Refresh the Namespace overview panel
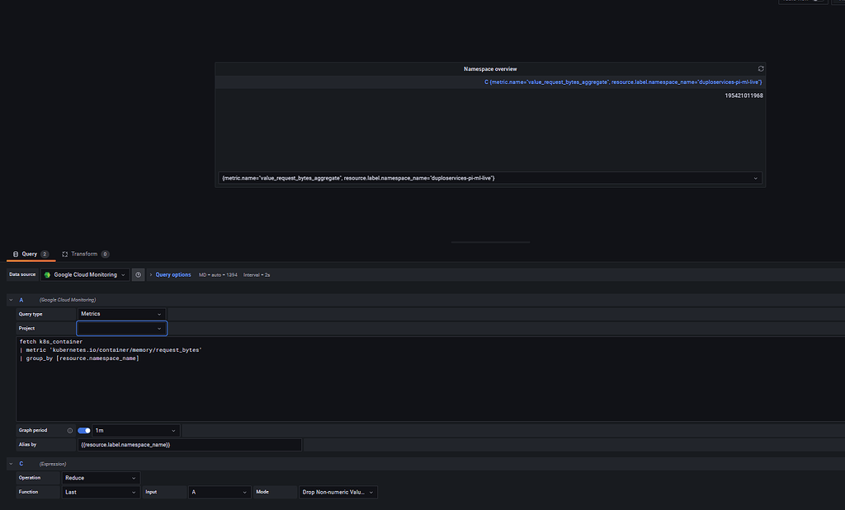 [x=760, y=68]
